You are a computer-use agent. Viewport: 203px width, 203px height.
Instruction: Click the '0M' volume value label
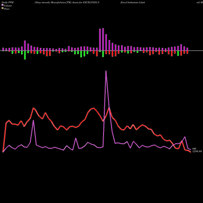(x=194, y=149)
